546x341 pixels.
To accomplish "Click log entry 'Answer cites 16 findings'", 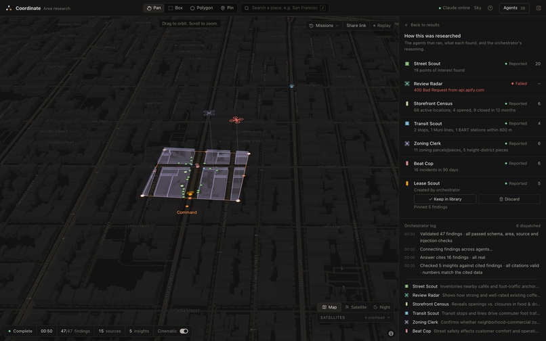I will pyautogui.click(x=453, y=258).
